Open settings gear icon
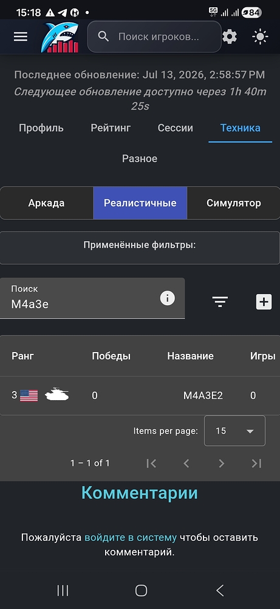Image resolution: width=280 pixels, height=609 pixels. (x=229, y=37)
